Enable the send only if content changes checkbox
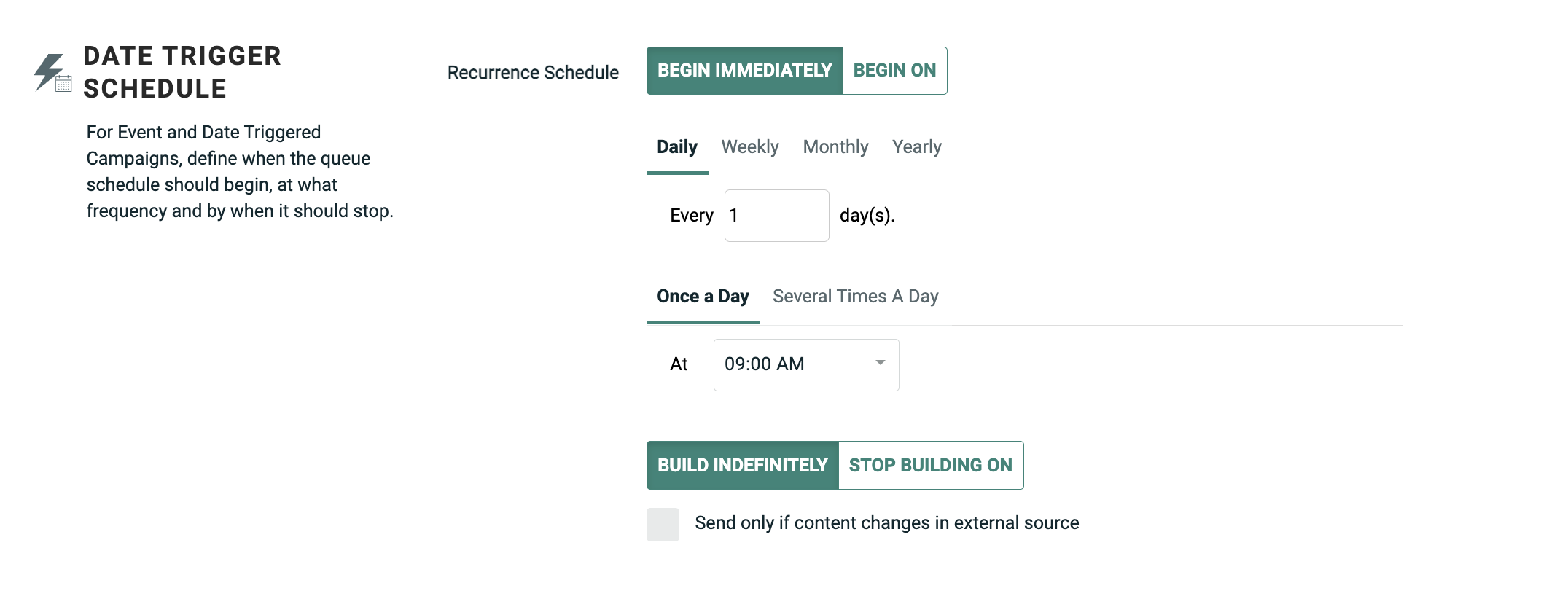 click(663, 525)
